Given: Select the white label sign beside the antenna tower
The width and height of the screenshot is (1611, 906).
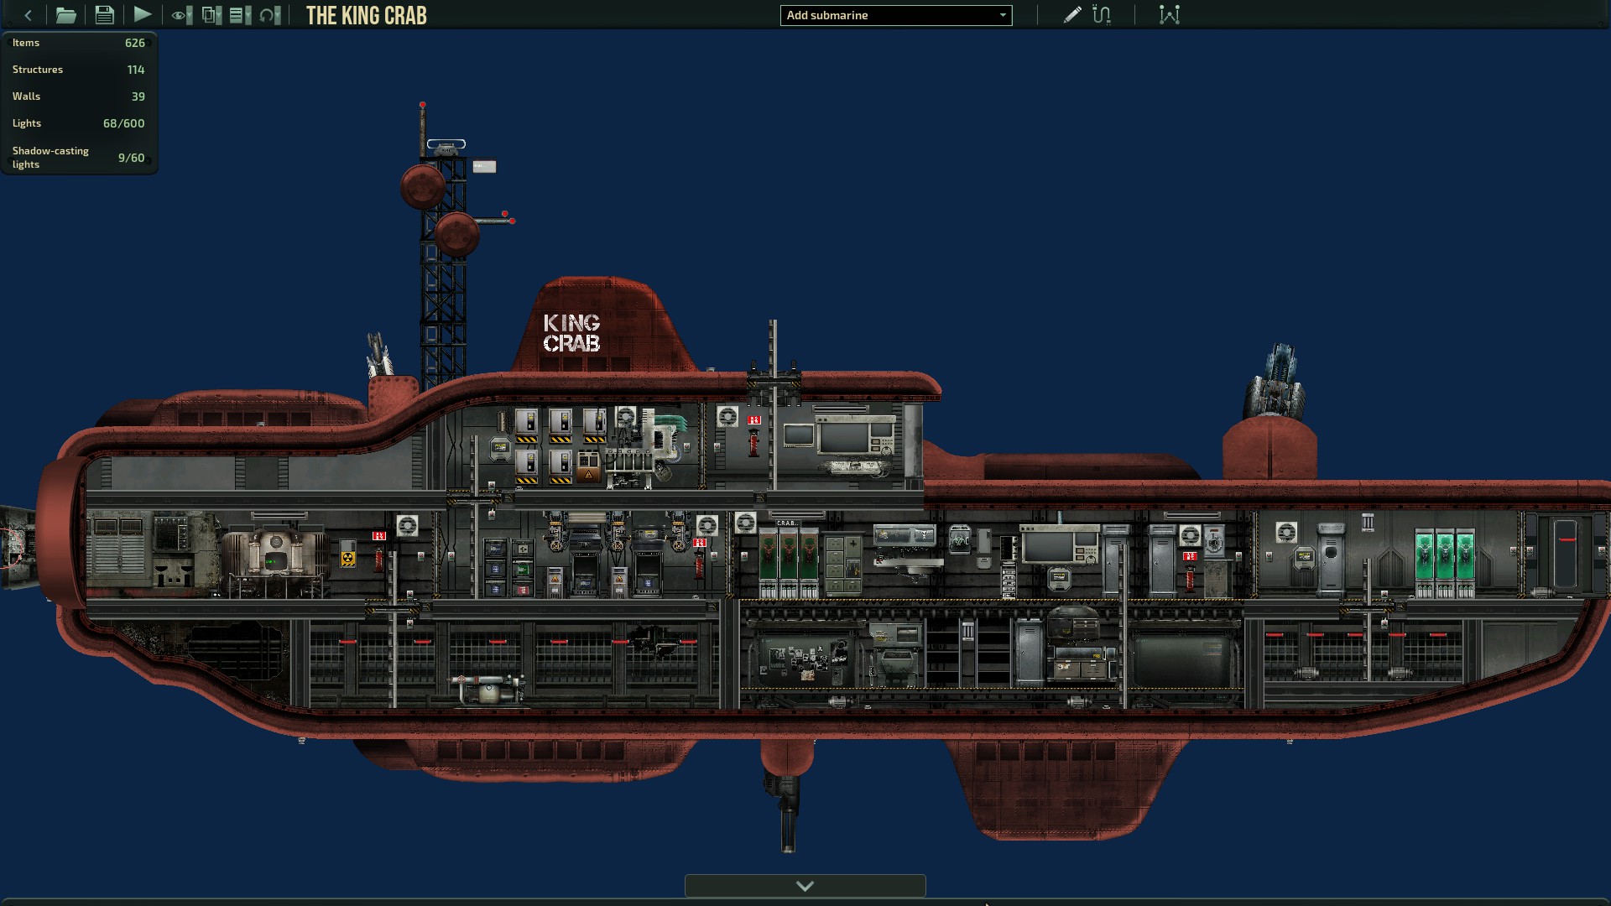Looking at the screenshot, I should pos(484,167).
